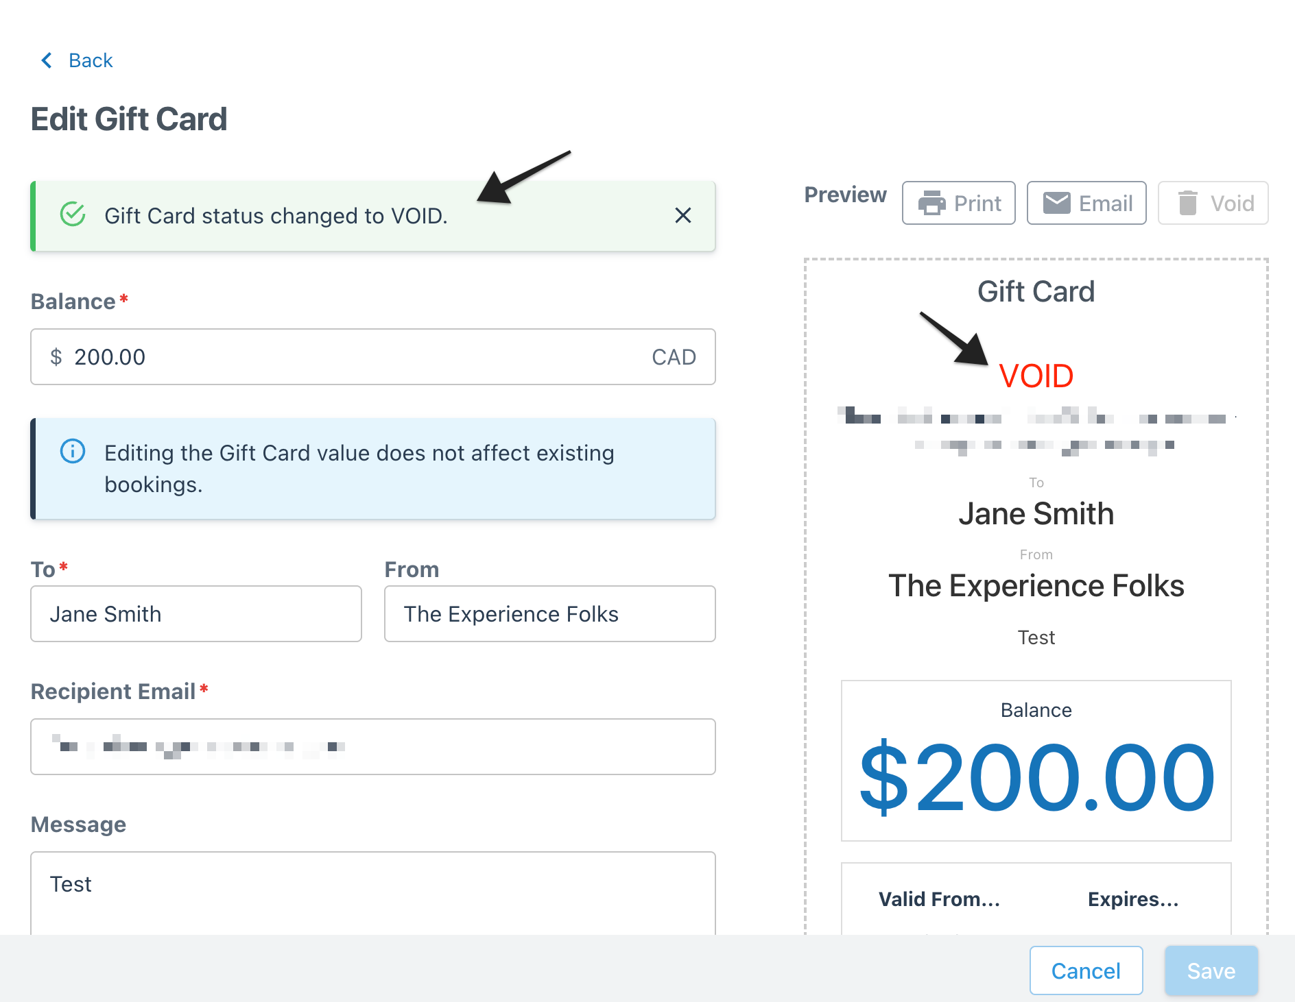Click the $200.00 balance in preview

point(1036,778)
